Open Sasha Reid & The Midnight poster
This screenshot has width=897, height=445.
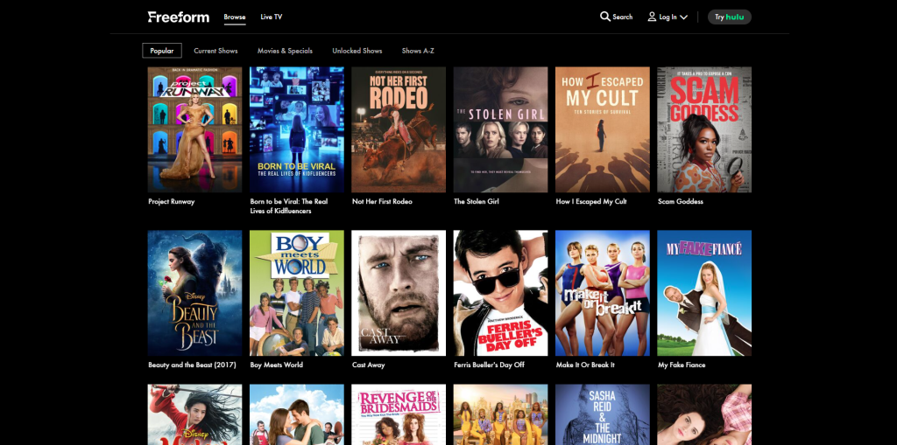pos(603,414)
